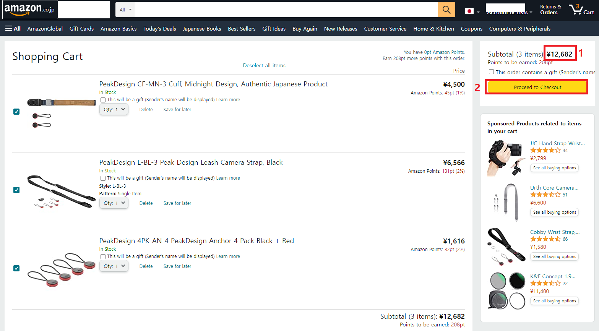Click the Leash Camera Strap product thumbnail
The width and height of the screenshot is (599, 331).
pyautogui.click(x=61, y=191)
